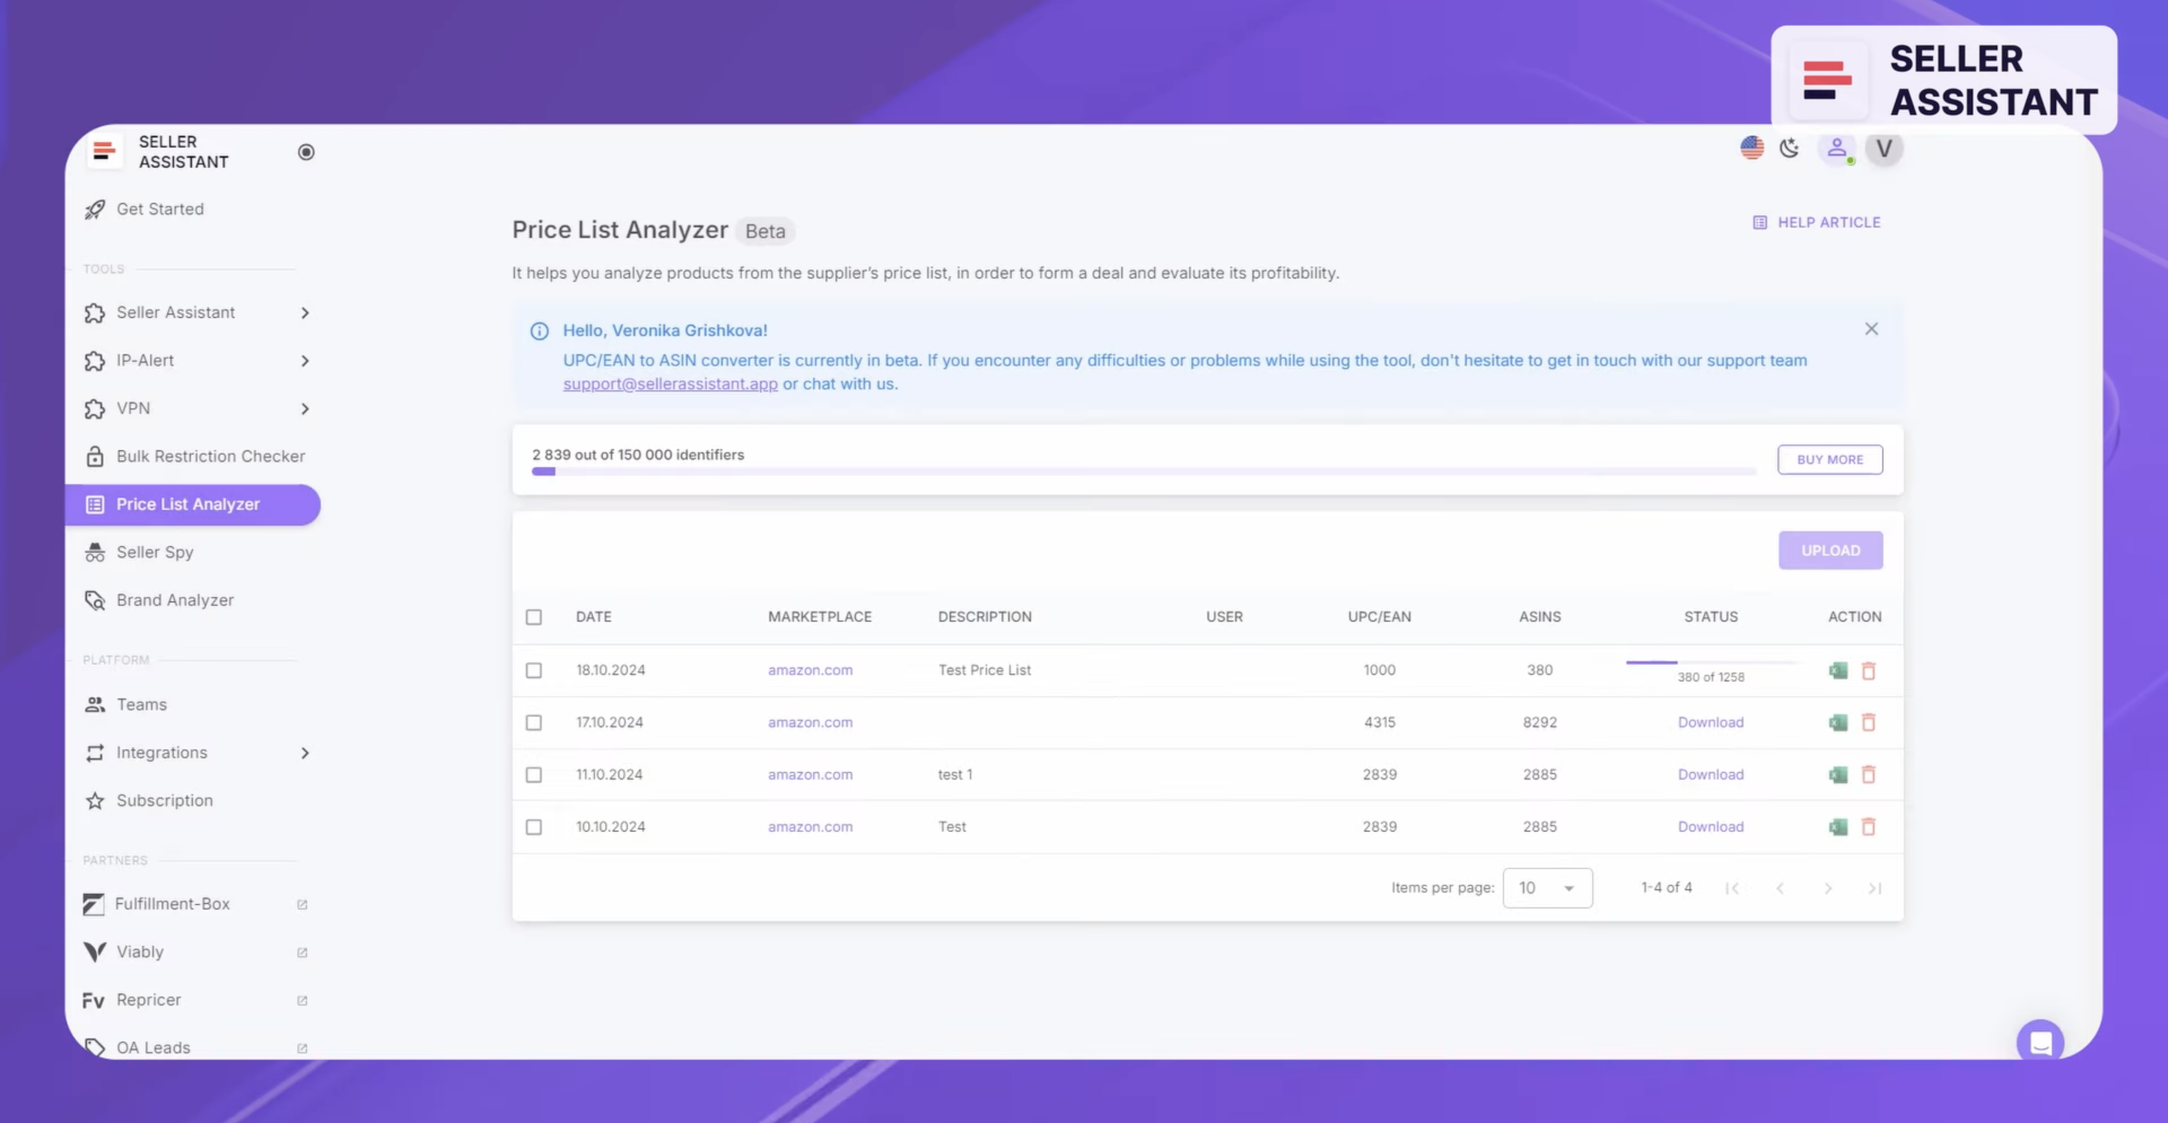This screenshot has width=2168, height=1123.
Task: Select Subscription in the sidebar
Action: [x=164, y=800]
